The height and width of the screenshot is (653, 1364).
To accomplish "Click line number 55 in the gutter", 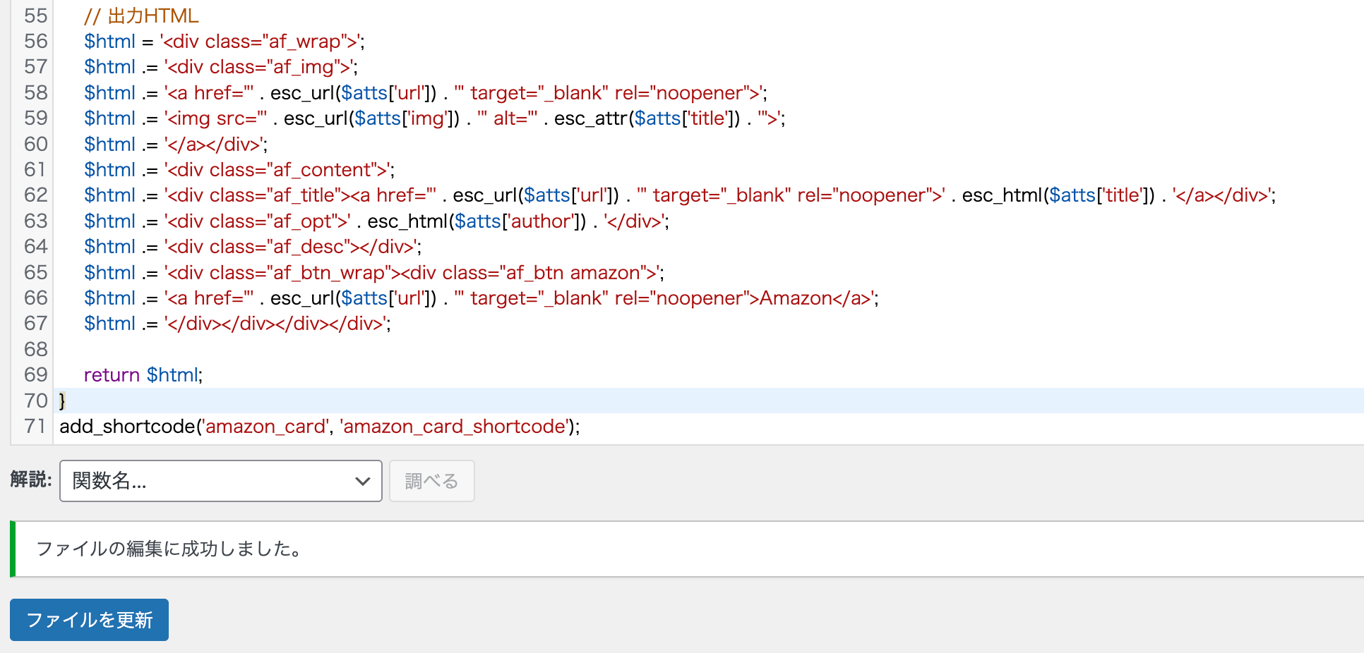I will tap(35, 16).
